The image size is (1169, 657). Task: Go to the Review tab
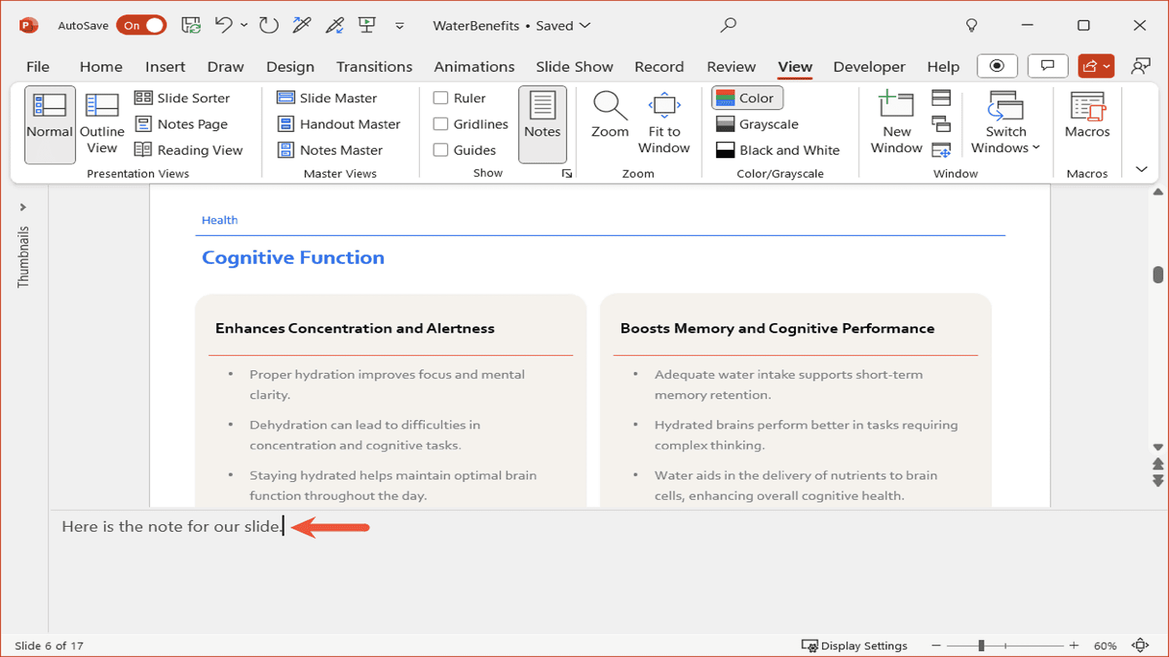(731, 66)
